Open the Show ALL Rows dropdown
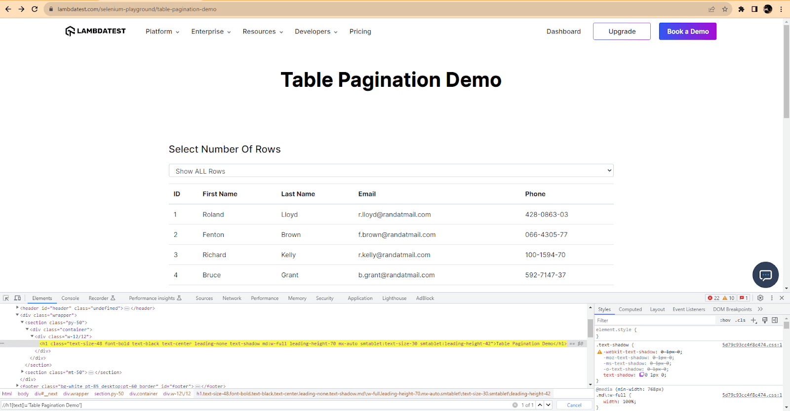The height and width of the screenshot is (411, 790). [391, 171]
